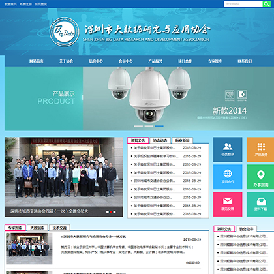Viewport: 274px width, 274px height.
Task: Open 联系我们 in navigation bar
Action: (x=245, y=61)
